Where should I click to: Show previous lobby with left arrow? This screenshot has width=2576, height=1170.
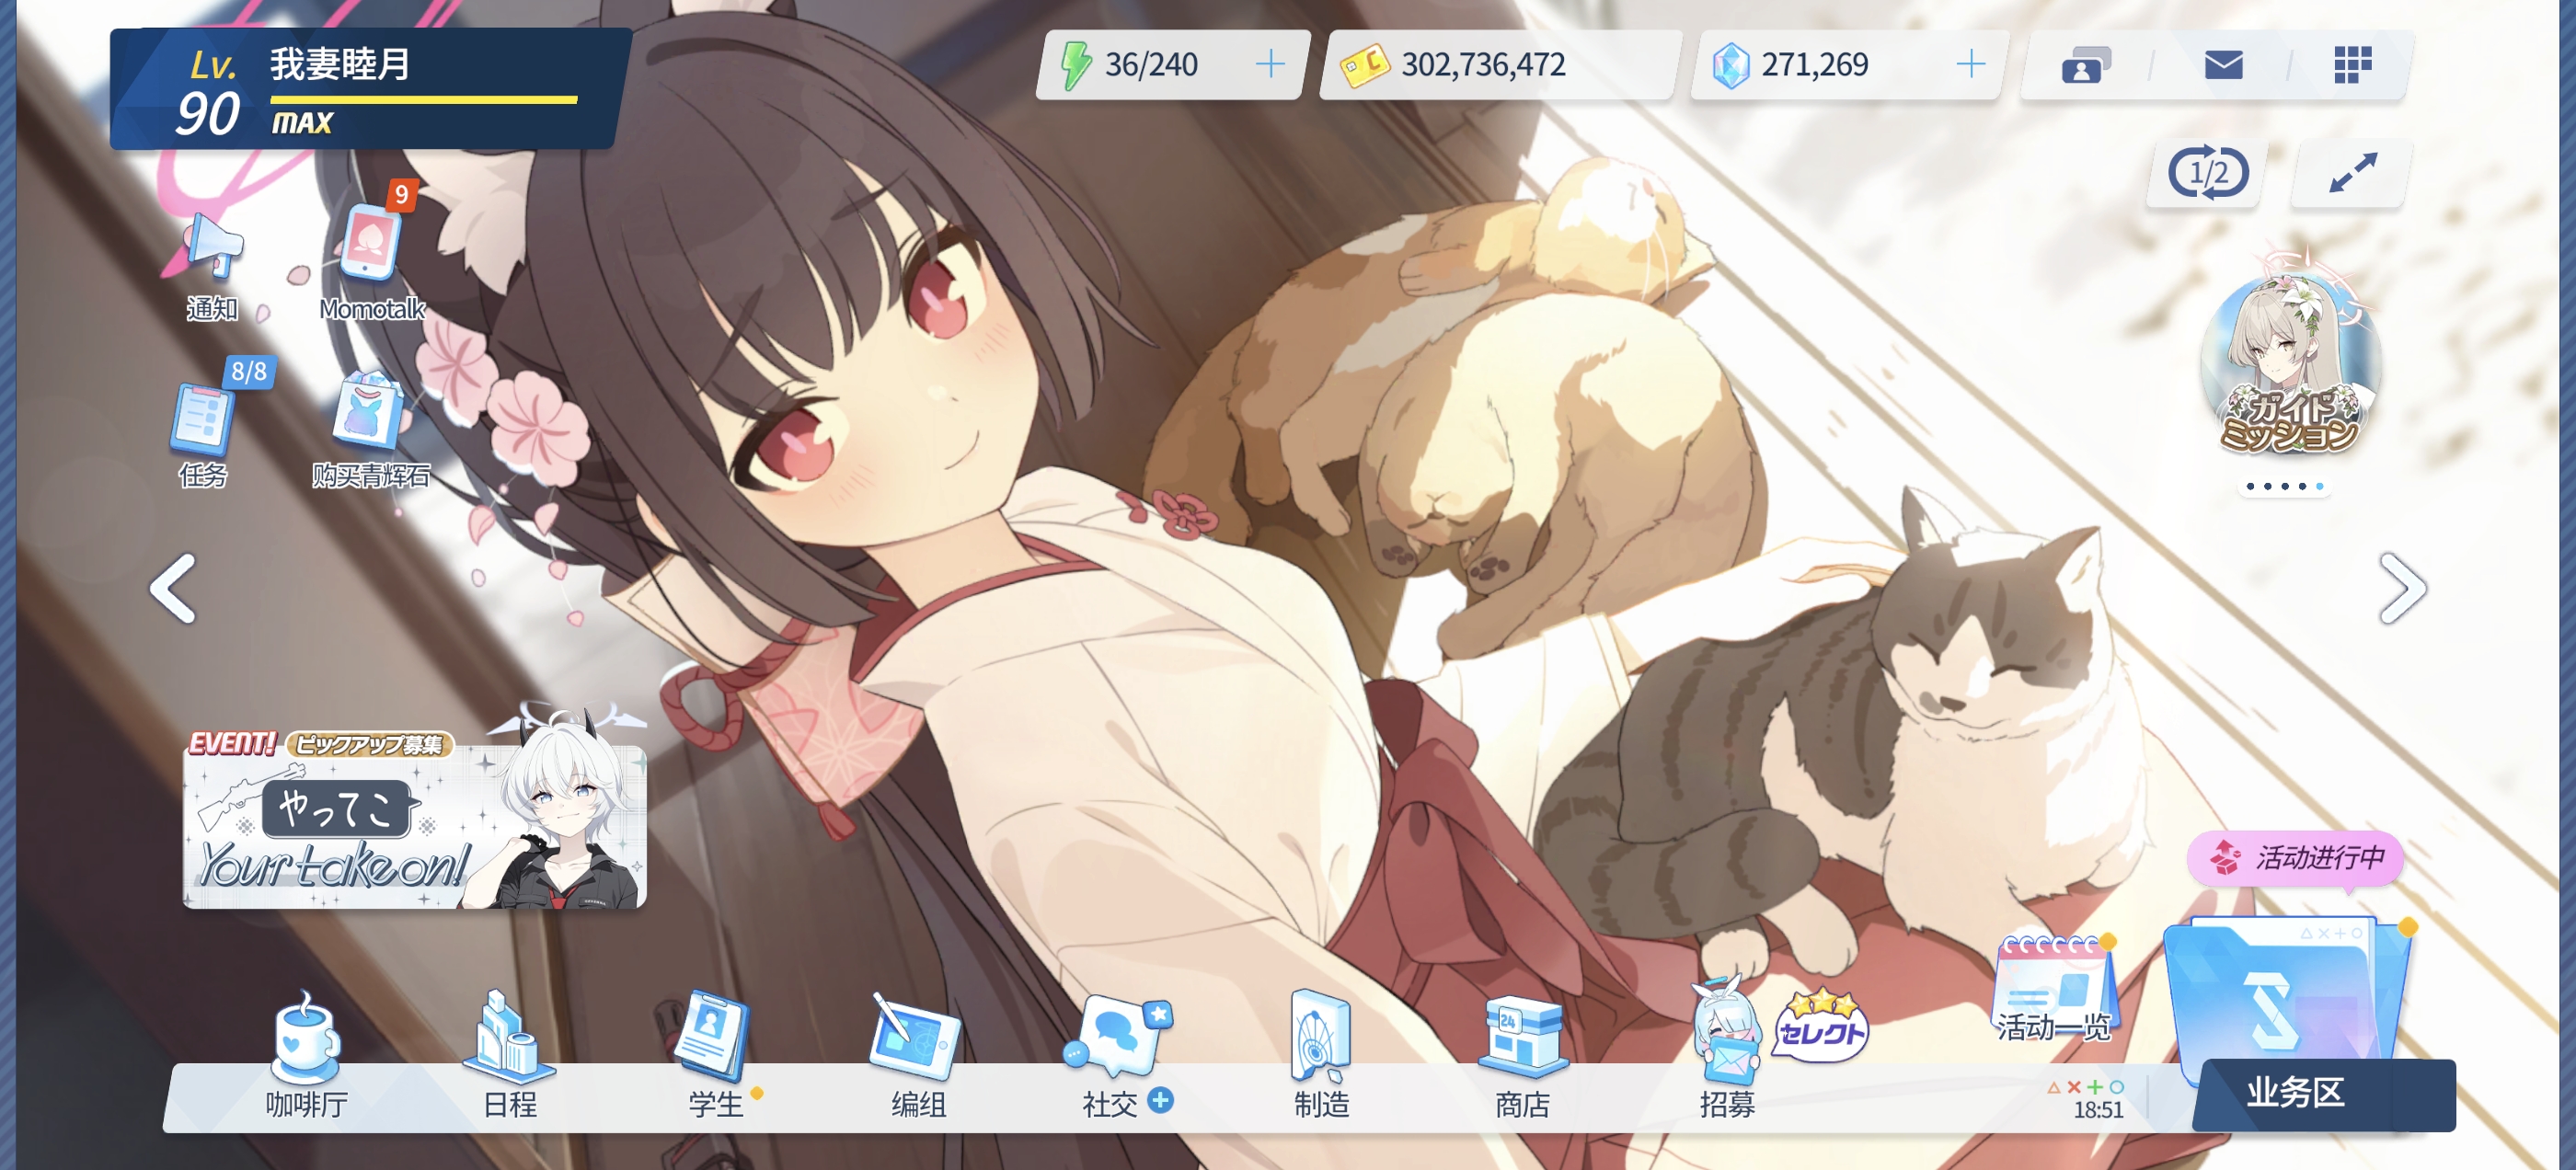click(x=172, y=589)
